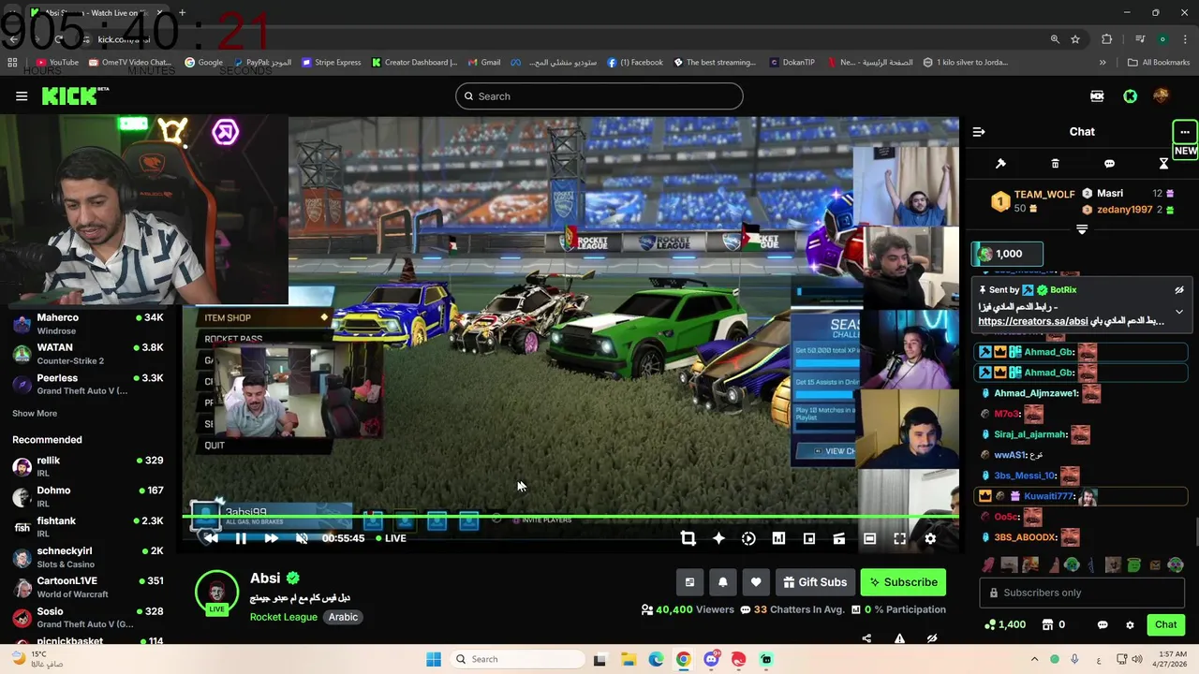Expand the gift leaderboard arrow
Viewport: 1199px width, 674px height.
pos(1082,229)
